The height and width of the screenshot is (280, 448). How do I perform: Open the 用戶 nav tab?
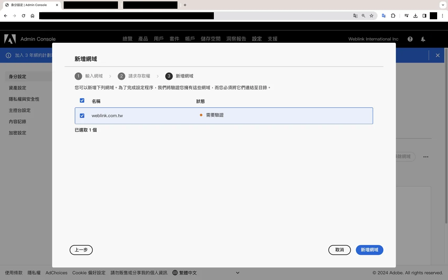(159, 39)
